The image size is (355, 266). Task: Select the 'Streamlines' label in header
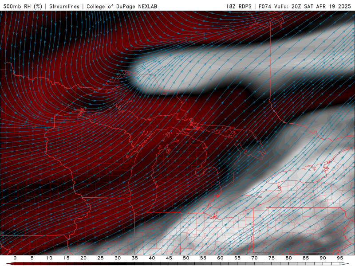[64, 6]
